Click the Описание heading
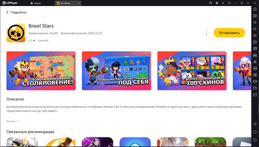This screenshot has width=259, height=147. 15,99
